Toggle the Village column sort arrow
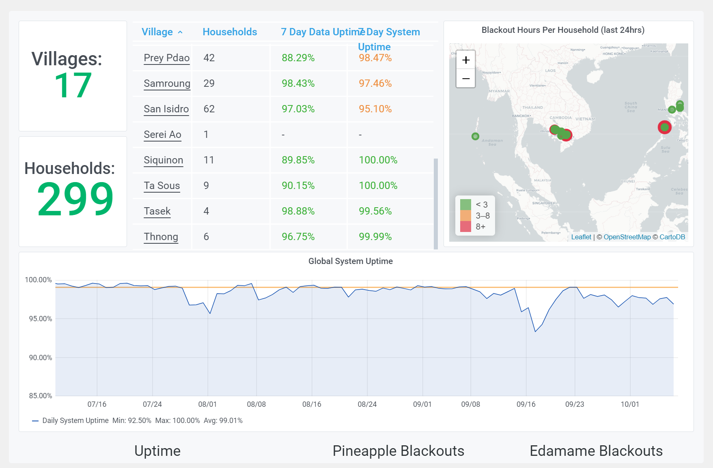Image resolution: width=713 pixels, height=468 pixels. pos(180,32)
